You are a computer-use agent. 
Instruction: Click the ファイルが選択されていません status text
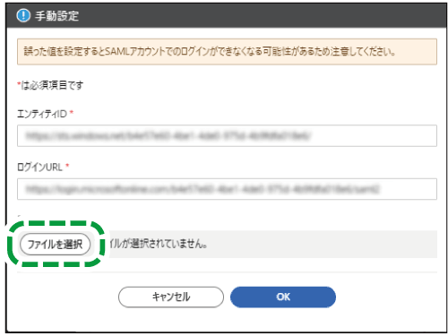[159, 244]
